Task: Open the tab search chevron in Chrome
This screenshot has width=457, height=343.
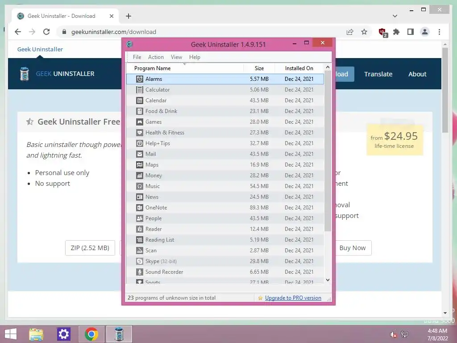Action: 395,16
